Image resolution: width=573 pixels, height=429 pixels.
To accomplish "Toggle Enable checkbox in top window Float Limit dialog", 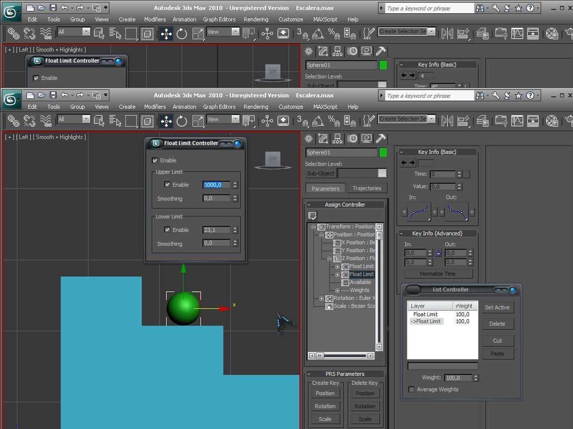I will [36, 77].
